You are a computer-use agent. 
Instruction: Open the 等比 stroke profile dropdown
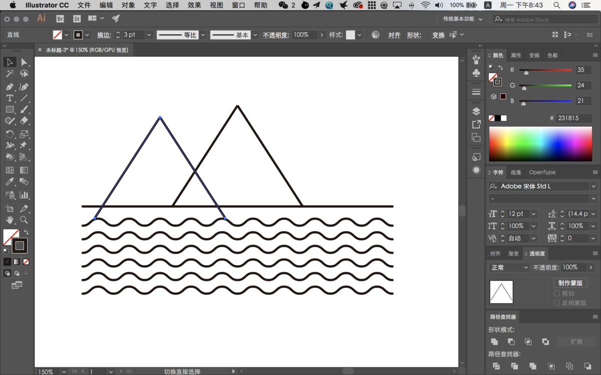click(x=202, y=35)
